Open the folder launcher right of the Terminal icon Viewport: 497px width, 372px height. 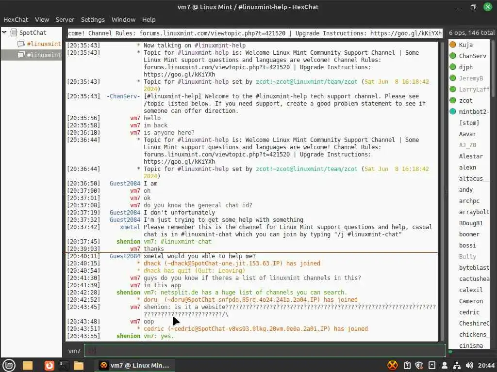pos(78,365)
